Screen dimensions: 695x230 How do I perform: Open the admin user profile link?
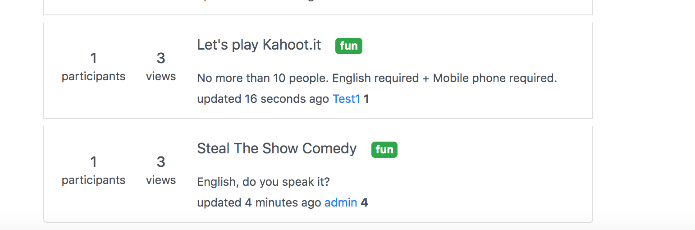tap(341, 202)
